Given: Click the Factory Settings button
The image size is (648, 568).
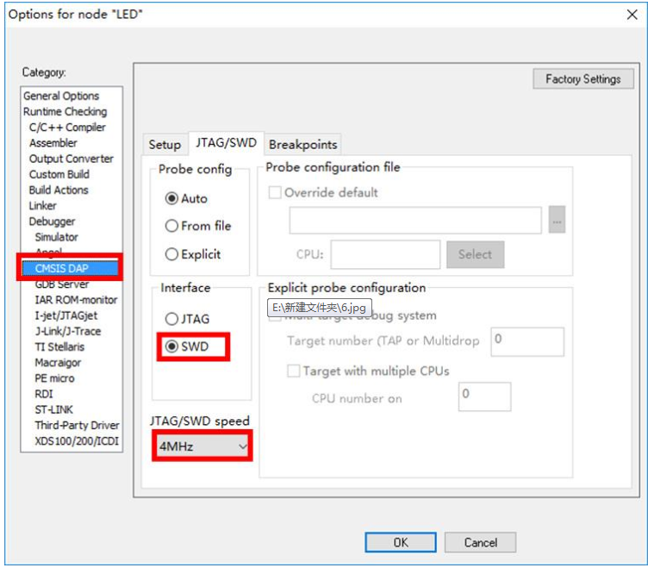Looking at the screenshot, I should (x=583, y=79).
